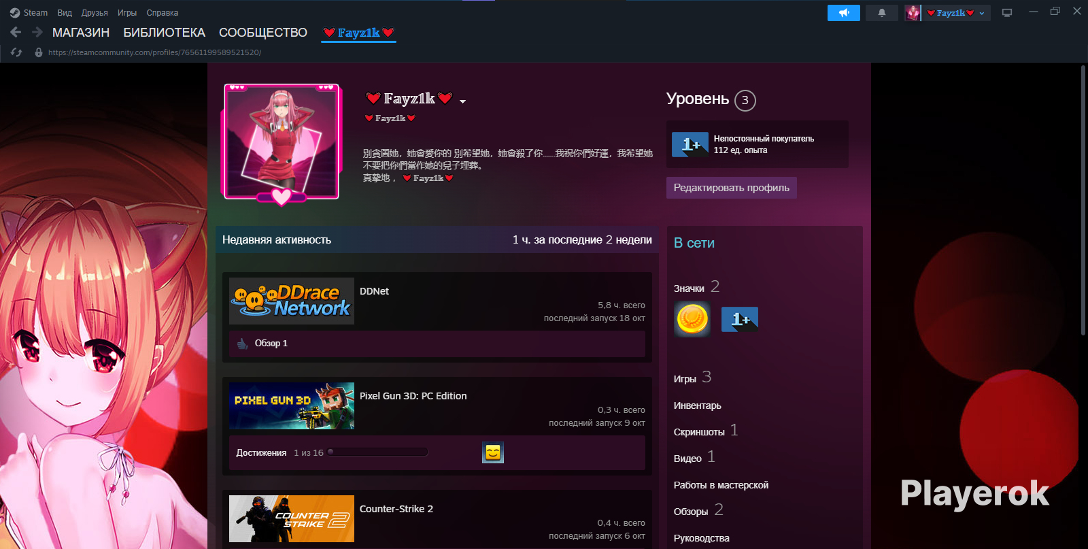1088x549 pixels.
Task: Click the gold coin badge icon
Action: tap(692, 319)
